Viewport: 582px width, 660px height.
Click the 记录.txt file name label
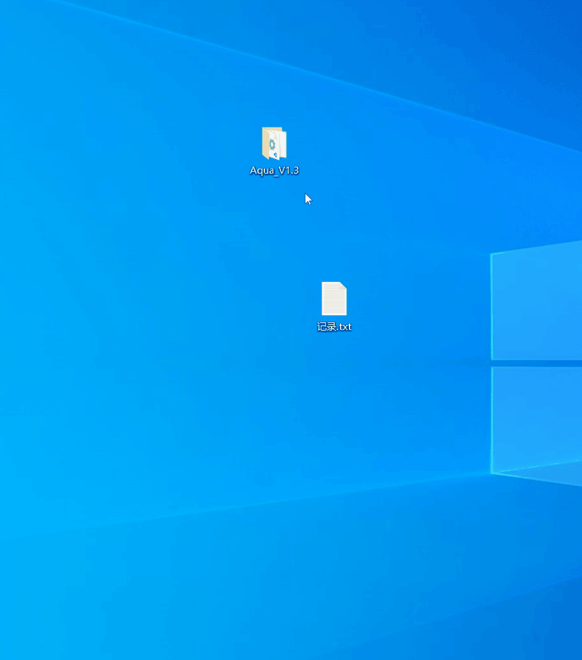334,327
